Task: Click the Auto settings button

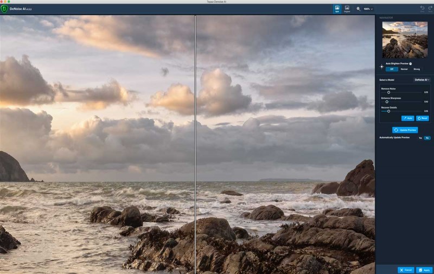Action: pos(407,118)
